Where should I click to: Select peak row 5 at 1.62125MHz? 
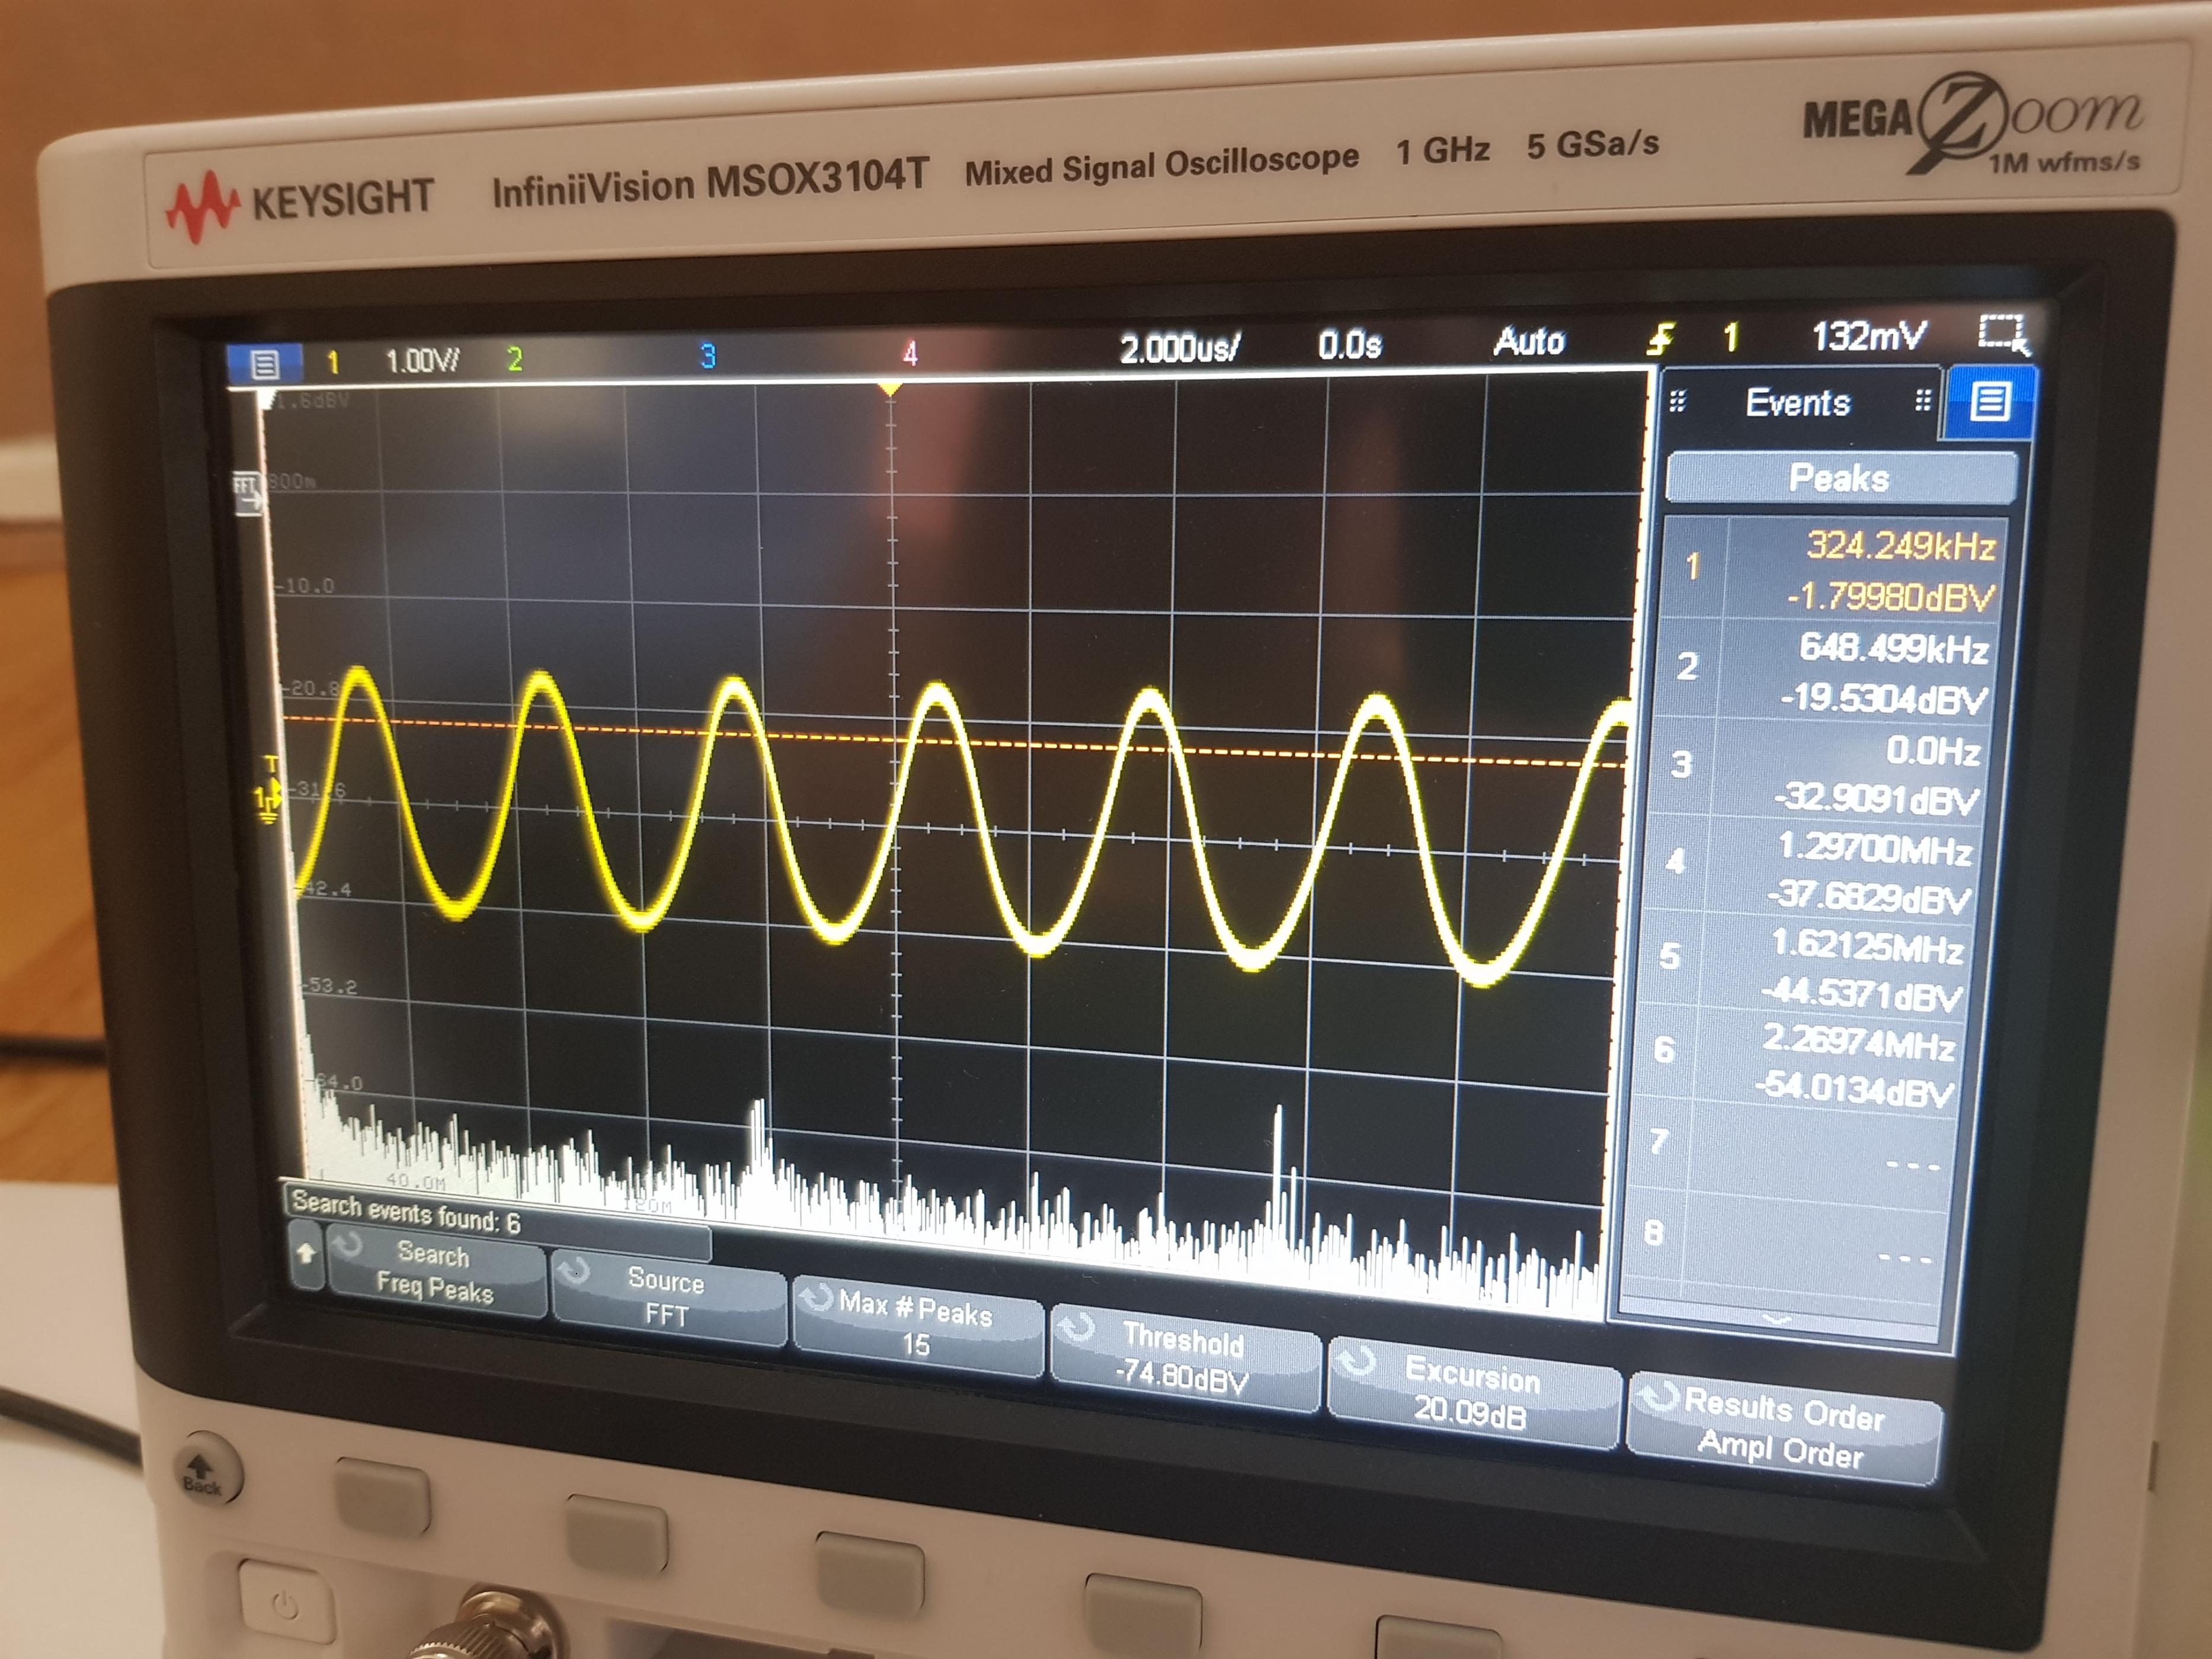[1811, 968]
